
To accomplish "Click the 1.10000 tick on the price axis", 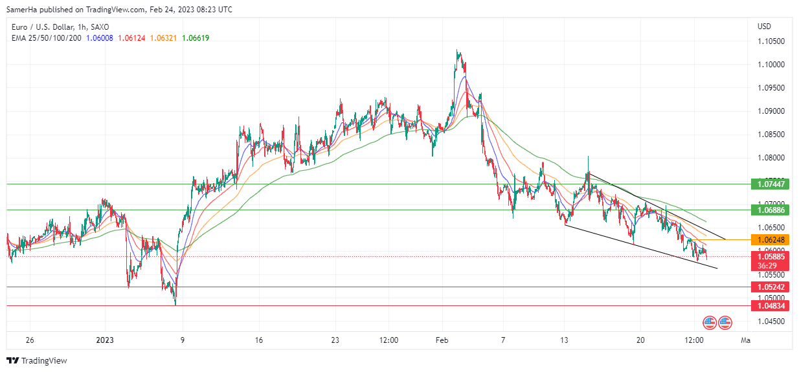I will 771,65.
